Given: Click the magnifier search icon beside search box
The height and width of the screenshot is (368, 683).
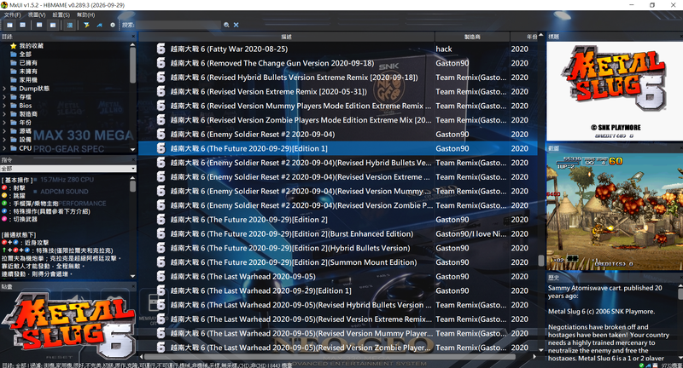Looking at the screenshot, I should point(226,26).
